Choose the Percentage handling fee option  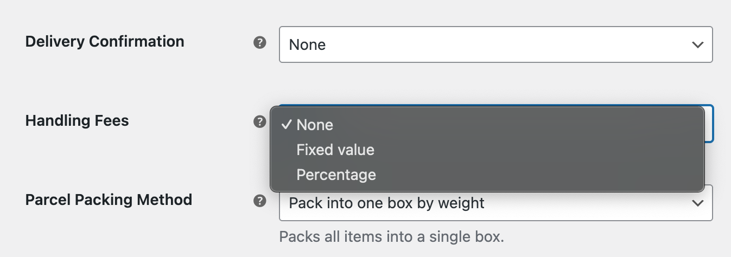(x=336, y=175)
